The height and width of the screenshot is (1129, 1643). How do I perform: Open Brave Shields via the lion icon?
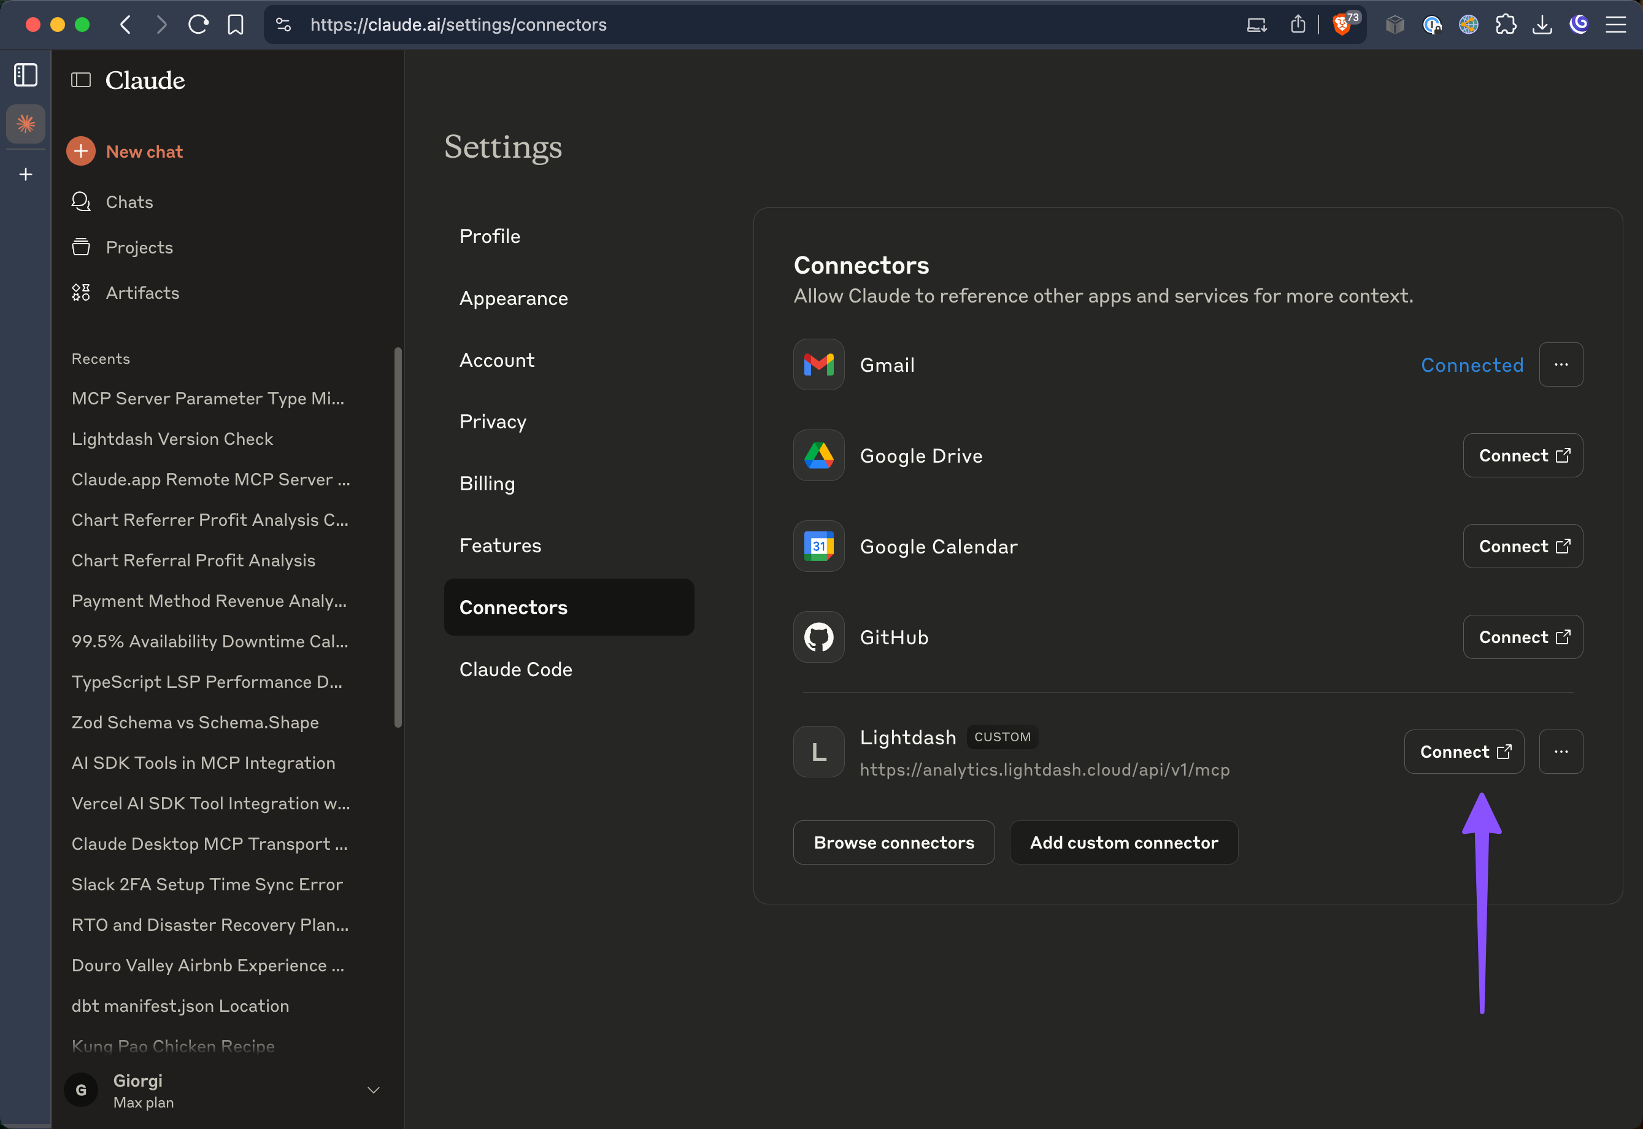click(x=1342, y=24)
